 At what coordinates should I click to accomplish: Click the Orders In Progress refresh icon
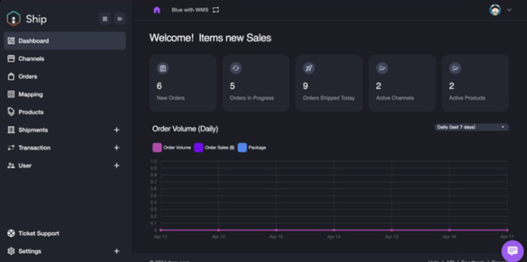tap(236, 68)
